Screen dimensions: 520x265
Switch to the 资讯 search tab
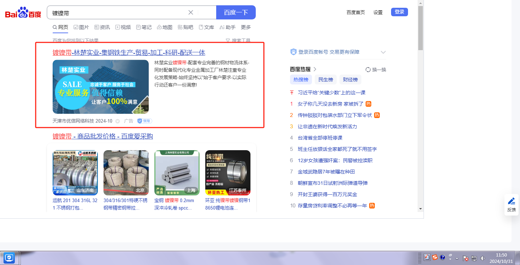[x=102, y=27]
